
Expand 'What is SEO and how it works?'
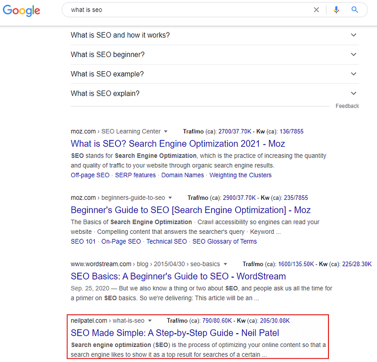pyautogui.click(x=214, y=35)
